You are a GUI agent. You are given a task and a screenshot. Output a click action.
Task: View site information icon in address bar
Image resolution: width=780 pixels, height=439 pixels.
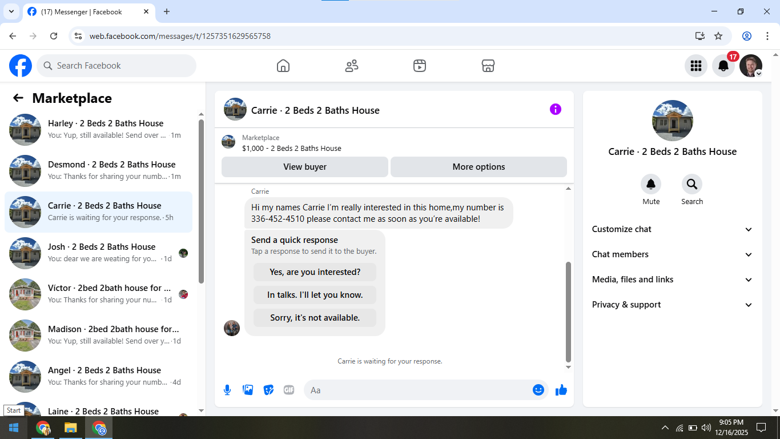pyautogui.click(x=79, y=36)
